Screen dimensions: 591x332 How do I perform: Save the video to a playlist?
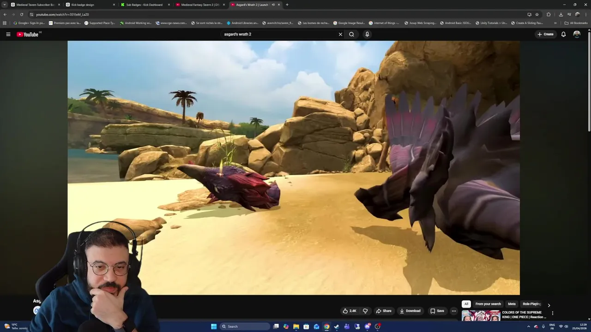pos(437,311)
